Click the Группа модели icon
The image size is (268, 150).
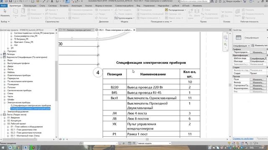pyautogui.click(x=116, y=18)
